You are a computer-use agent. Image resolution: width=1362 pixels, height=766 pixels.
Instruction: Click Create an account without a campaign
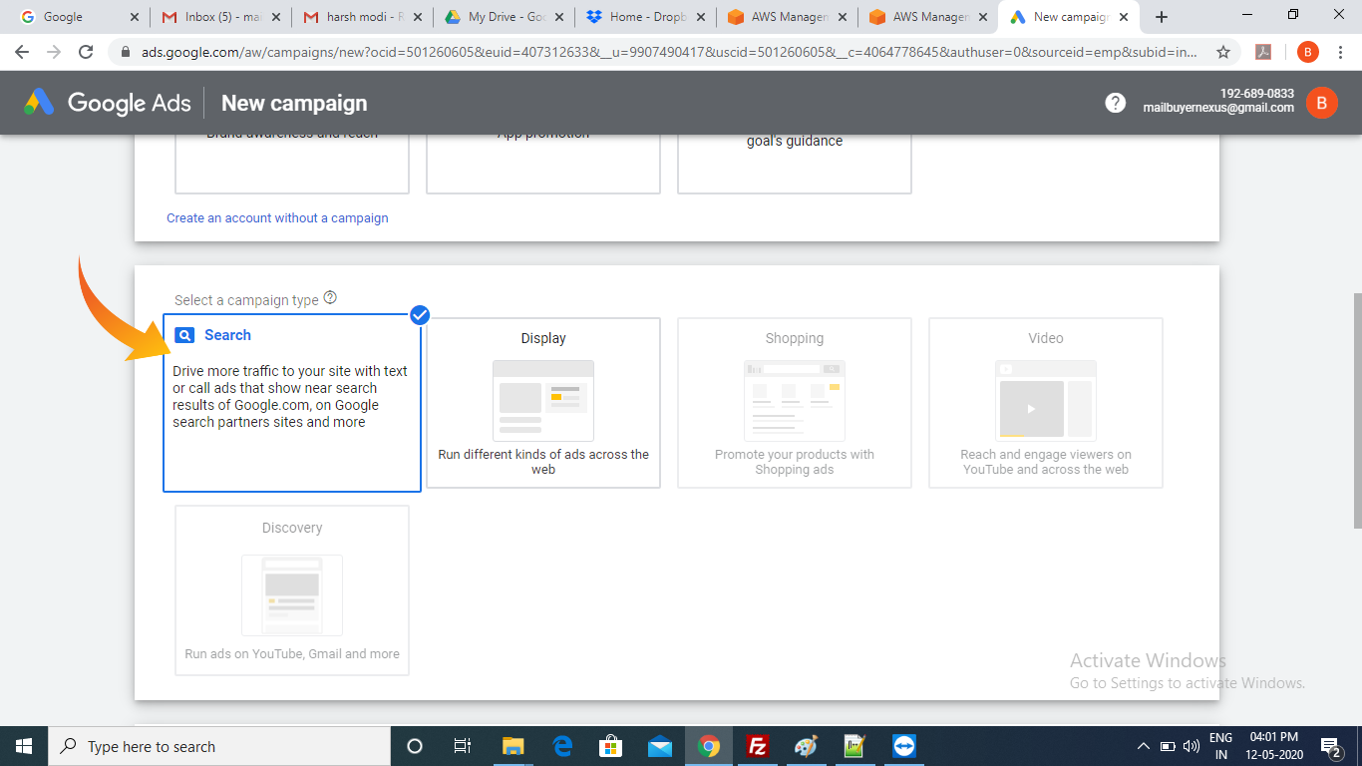point(277,217)
